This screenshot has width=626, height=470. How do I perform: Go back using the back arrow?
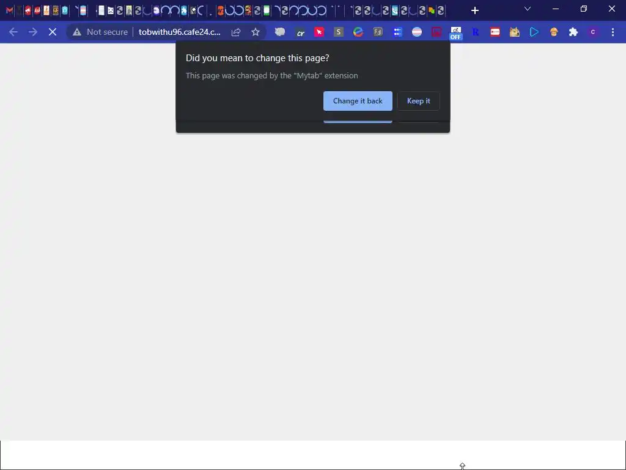pyautogui.click(x=13, y=32)
